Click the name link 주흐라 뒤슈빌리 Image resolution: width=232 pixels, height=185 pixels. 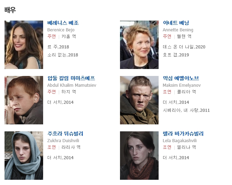pos(65,134)
